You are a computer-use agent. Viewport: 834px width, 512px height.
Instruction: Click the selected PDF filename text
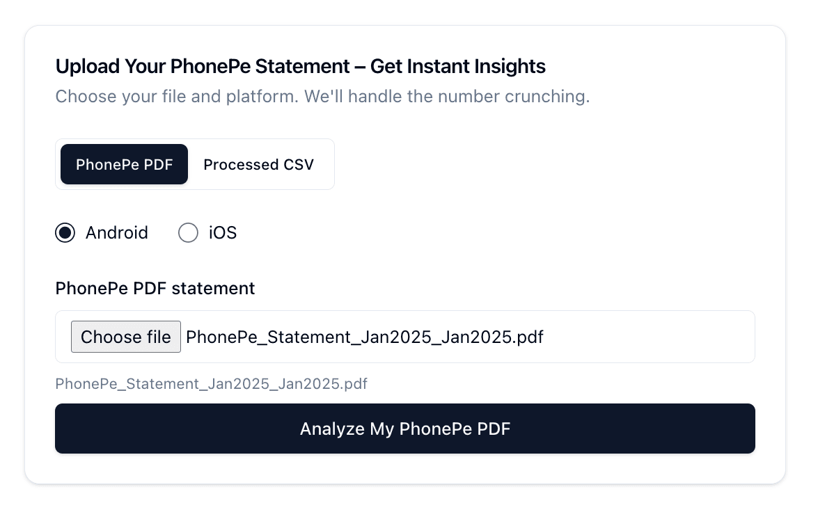point(364,337)
